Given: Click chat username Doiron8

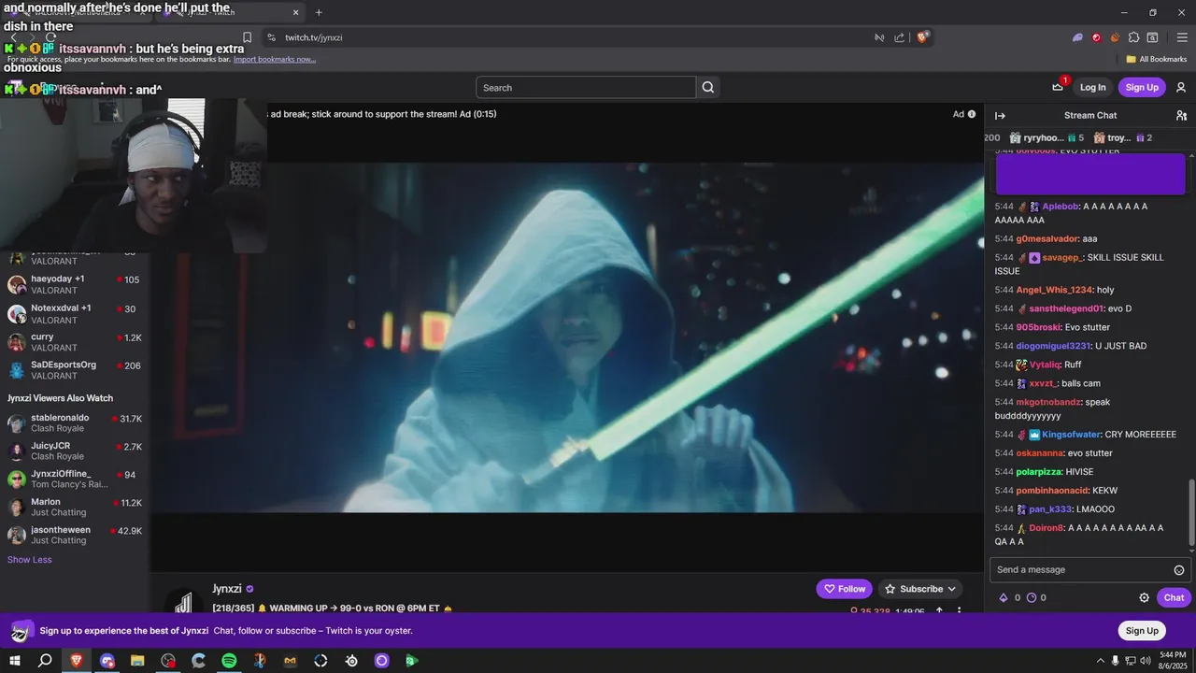Looking at the screenshot, I should 1046,528.
